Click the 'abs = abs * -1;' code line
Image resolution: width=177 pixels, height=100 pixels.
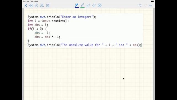pyautogui.click(x=47, y=37)
